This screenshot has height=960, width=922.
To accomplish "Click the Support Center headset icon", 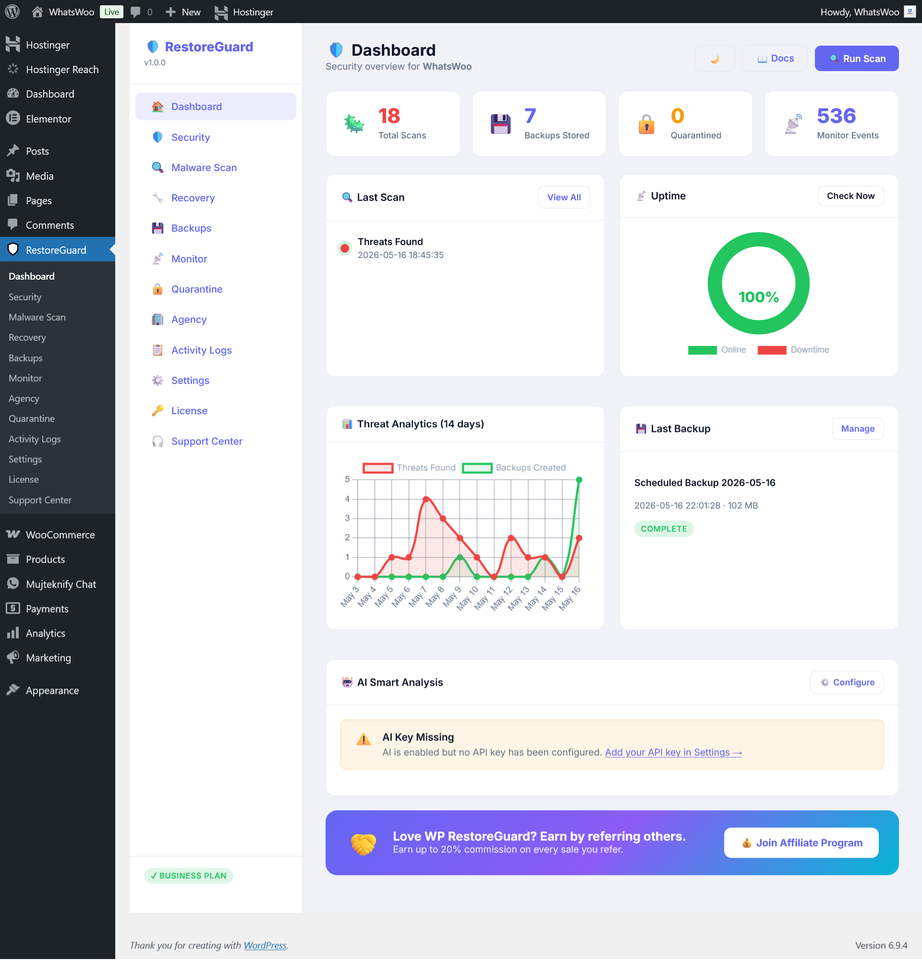I will (x=157, y=441).
